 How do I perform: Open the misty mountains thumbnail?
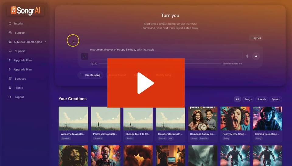(203, 156)
